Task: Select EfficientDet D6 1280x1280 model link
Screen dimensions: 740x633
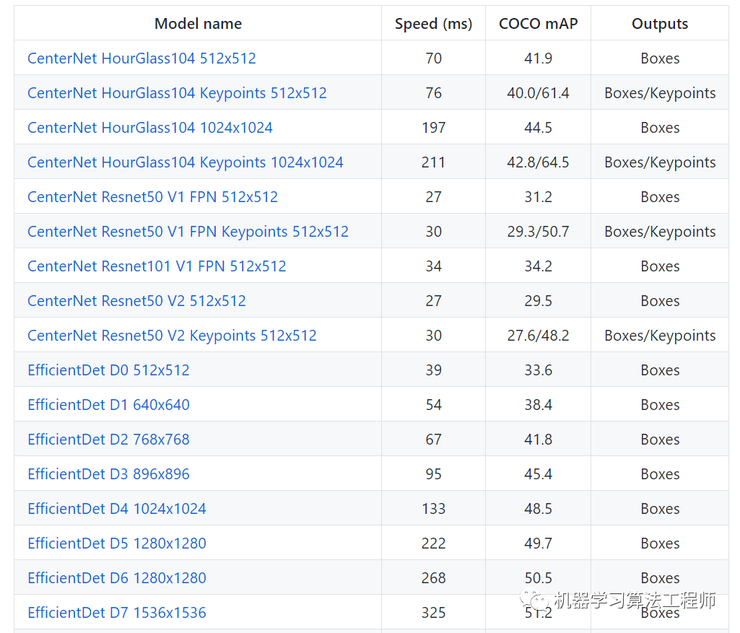Action: 117,578
